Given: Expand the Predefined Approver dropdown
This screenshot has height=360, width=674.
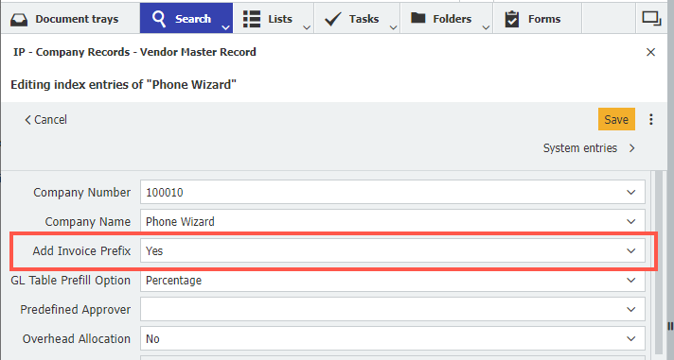Looking at the screenshot, I should point(630,309).
